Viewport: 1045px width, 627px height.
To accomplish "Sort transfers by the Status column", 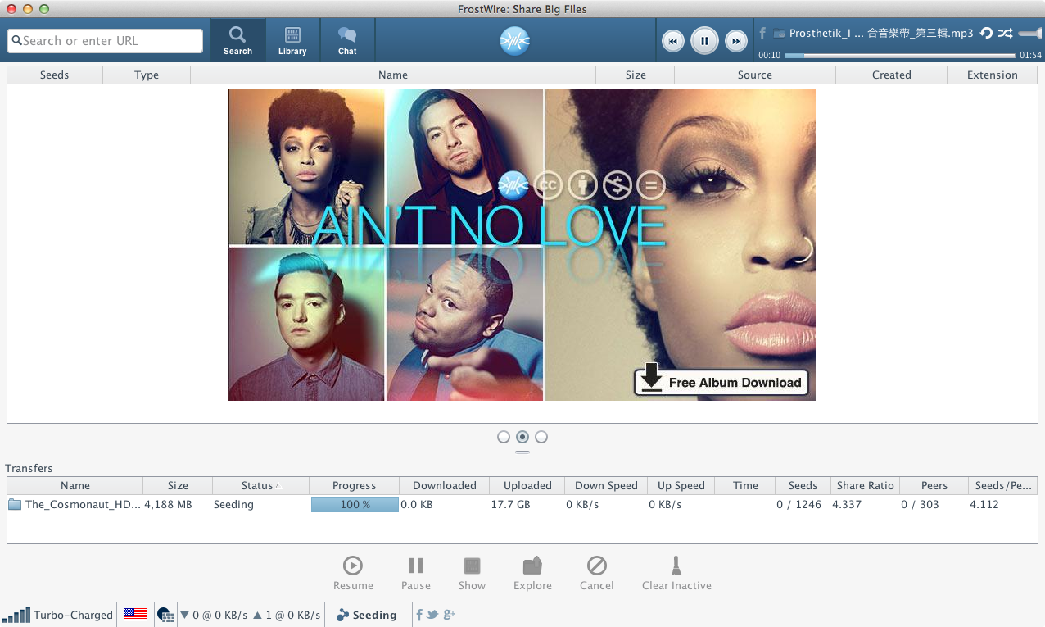I will tap(258, 485).
